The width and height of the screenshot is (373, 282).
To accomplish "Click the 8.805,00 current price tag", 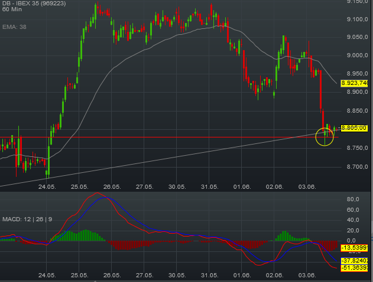I will click(355, 127).
